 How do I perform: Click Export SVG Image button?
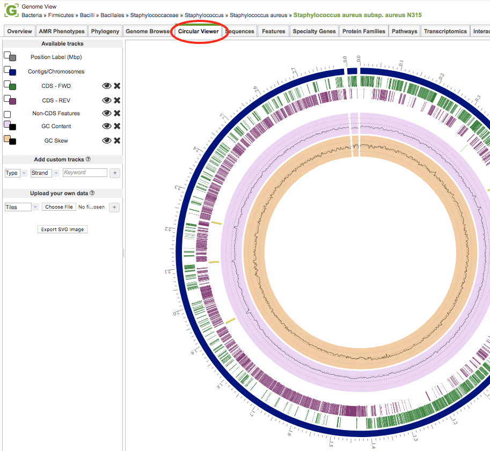tap(62, 229)
